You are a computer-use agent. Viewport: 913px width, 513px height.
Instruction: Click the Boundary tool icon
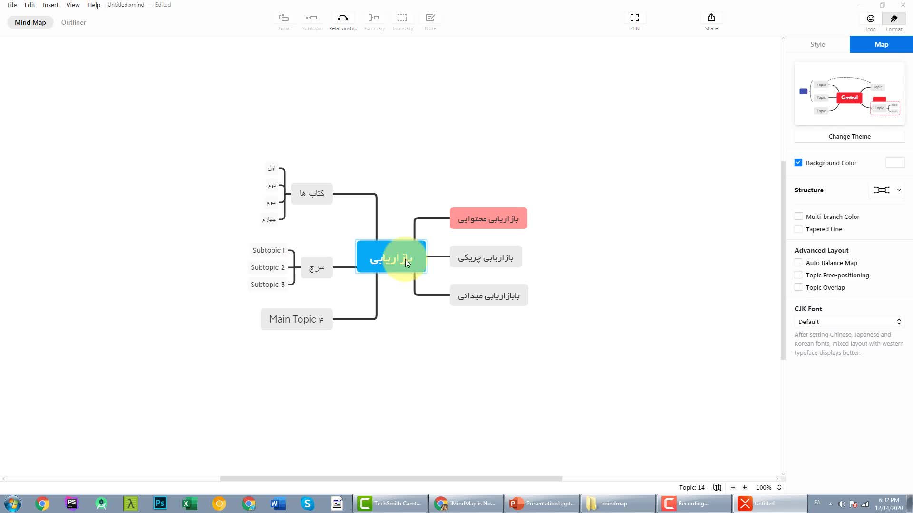coord(402,18)
